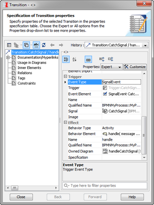Select Usage in Diagrams tree node
154x205 pixels.
coord(32,63)
